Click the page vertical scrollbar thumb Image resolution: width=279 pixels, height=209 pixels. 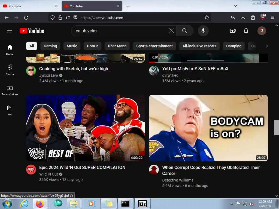pyautogui.click(x=277, y=128)
